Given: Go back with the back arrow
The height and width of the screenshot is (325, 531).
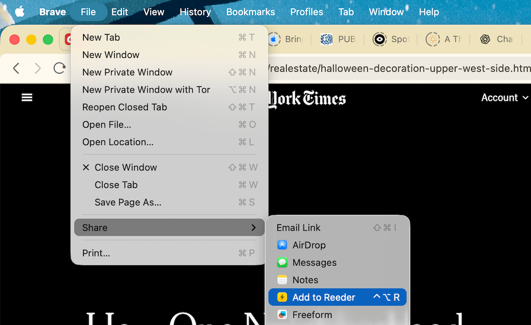Looking at the screenshot, I should click(16, 68).
